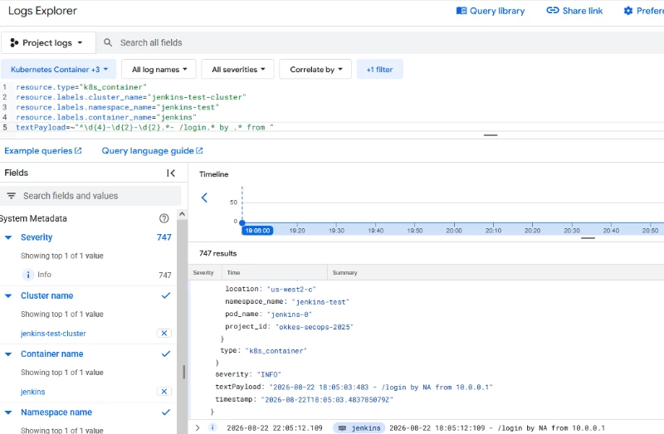The height and width of the screenshot is (434, 664).
Task: Click the timestamp value in expanded log
Action: pos(327,400)
